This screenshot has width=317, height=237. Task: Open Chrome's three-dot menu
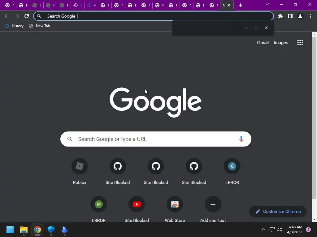[x=310, y=16]
